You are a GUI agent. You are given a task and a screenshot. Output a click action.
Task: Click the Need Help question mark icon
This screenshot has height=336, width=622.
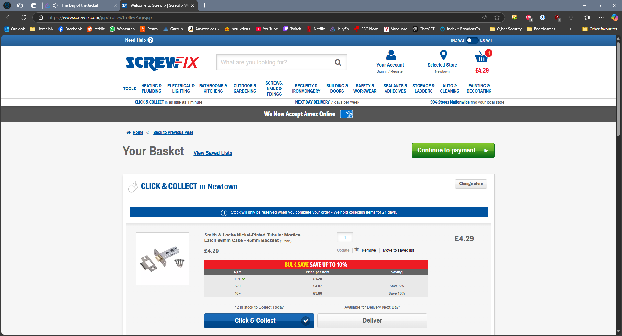150,40
